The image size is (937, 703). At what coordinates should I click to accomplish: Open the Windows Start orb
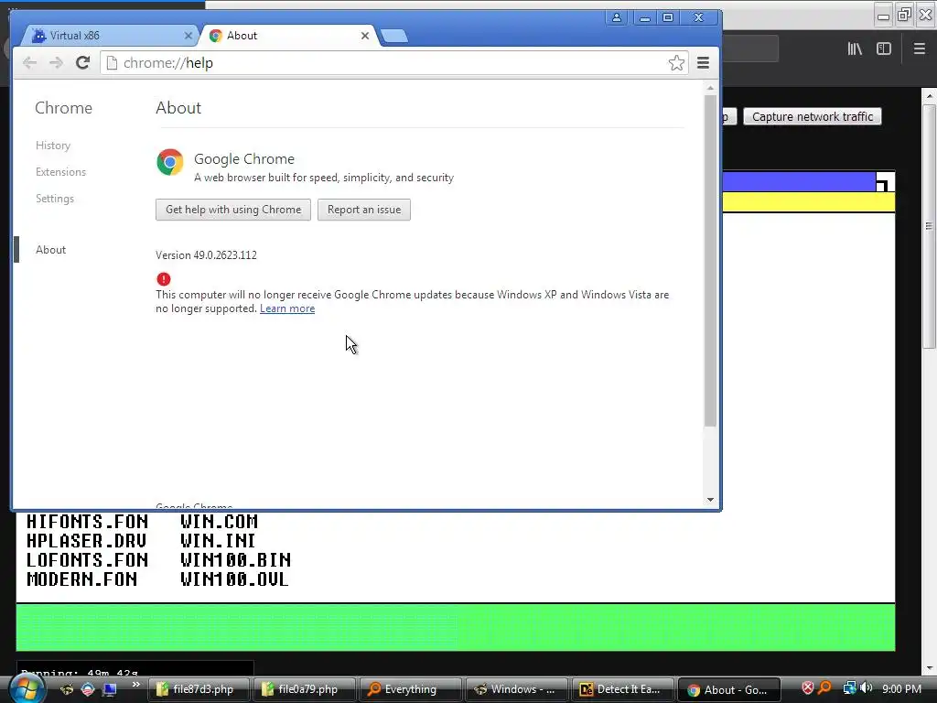click(26, 688)
